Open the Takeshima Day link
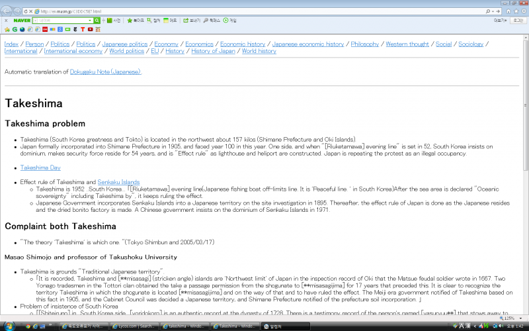 pyautogui.click(x=40, y=167)
